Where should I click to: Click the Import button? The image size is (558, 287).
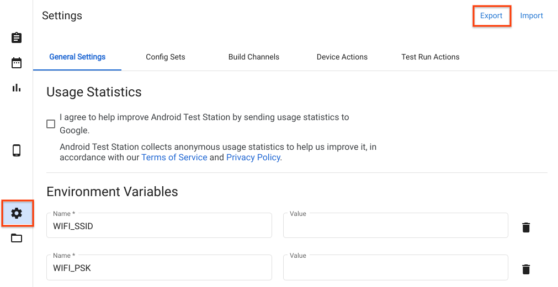(532, 15)
